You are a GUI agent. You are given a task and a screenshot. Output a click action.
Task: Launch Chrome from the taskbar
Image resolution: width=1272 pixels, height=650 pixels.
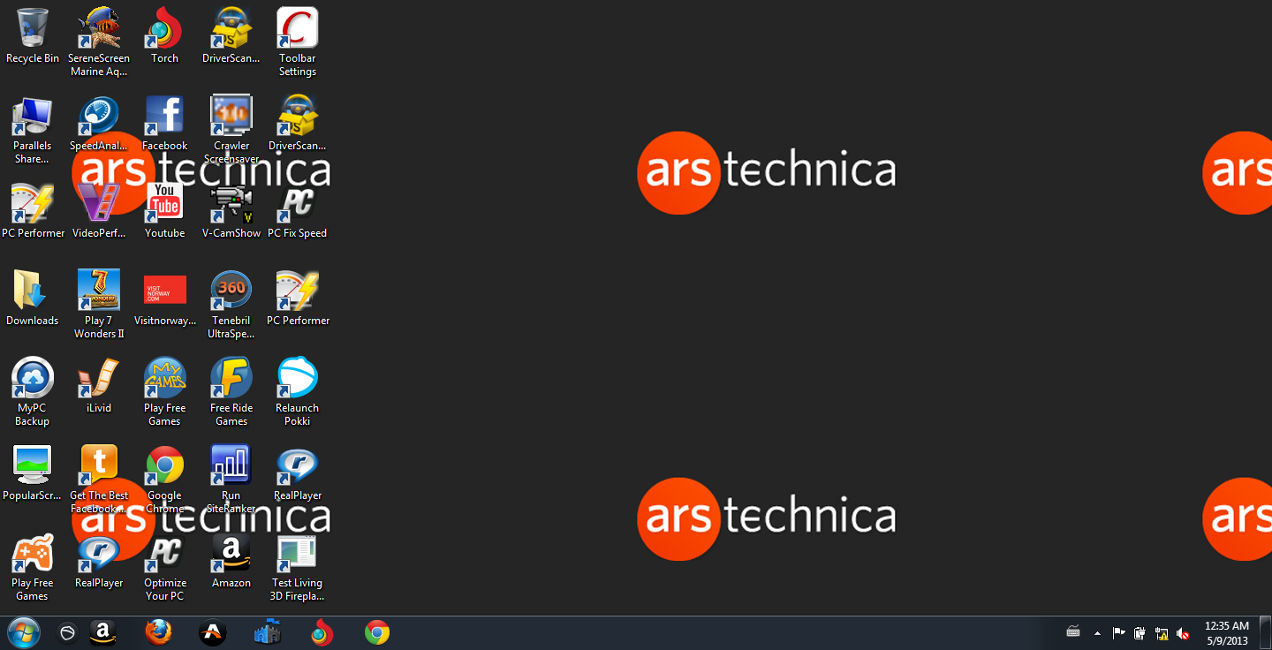[x=377, y=633]
